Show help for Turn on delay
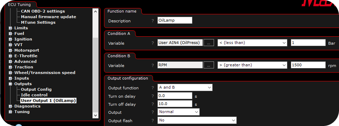The image size is (339, 126). 153,96
